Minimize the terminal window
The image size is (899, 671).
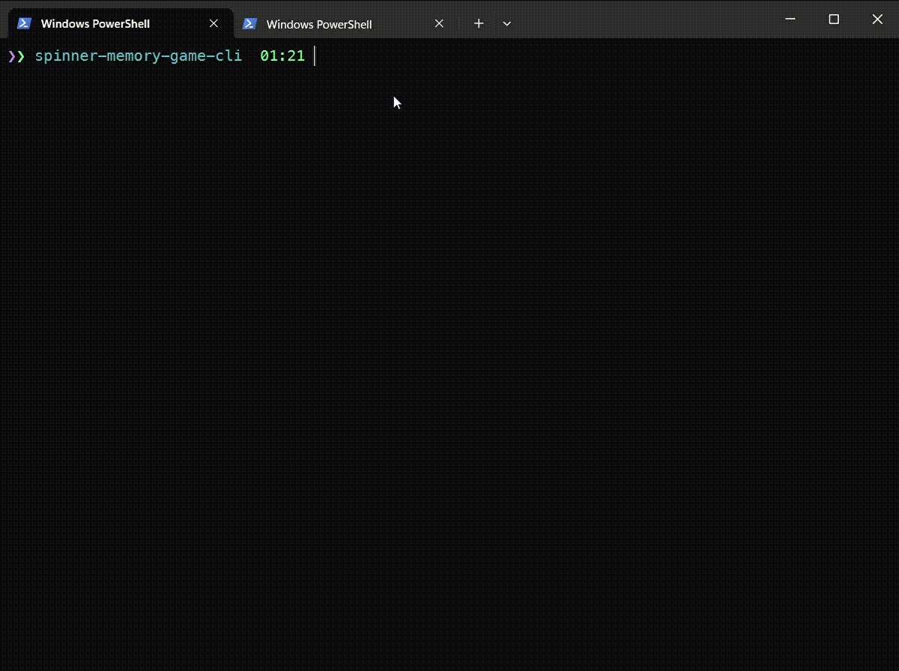pyautogui.click(x=789, y=19)
